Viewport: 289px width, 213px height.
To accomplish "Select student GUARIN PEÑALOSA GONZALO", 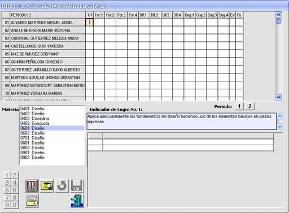I will (47, 62).
